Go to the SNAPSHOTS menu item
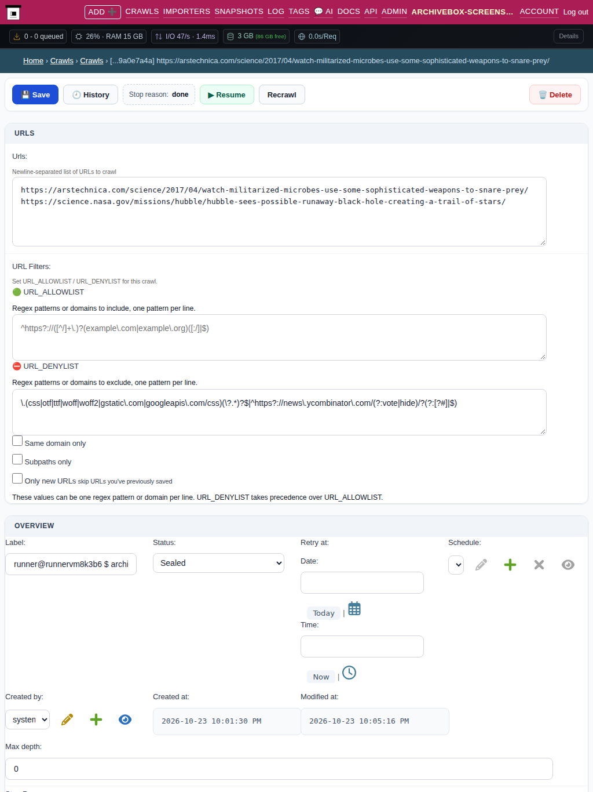This screenshot has height=792, width=593. [x=239, y=12]
